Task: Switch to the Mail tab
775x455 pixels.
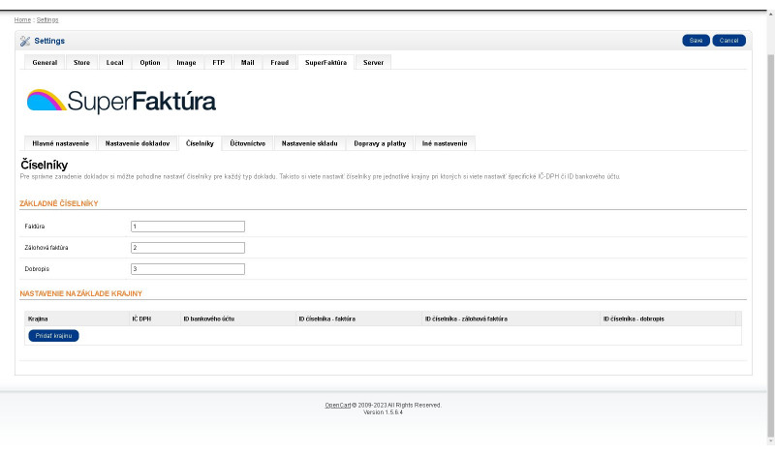Action: tap(248, 63)
